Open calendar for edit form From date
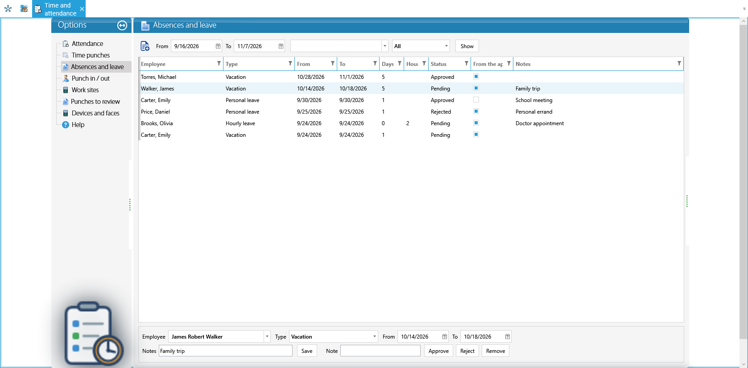 445,336
